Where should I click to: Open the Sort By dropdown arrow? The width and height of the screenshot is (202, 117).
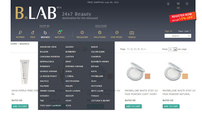(85, 49)
